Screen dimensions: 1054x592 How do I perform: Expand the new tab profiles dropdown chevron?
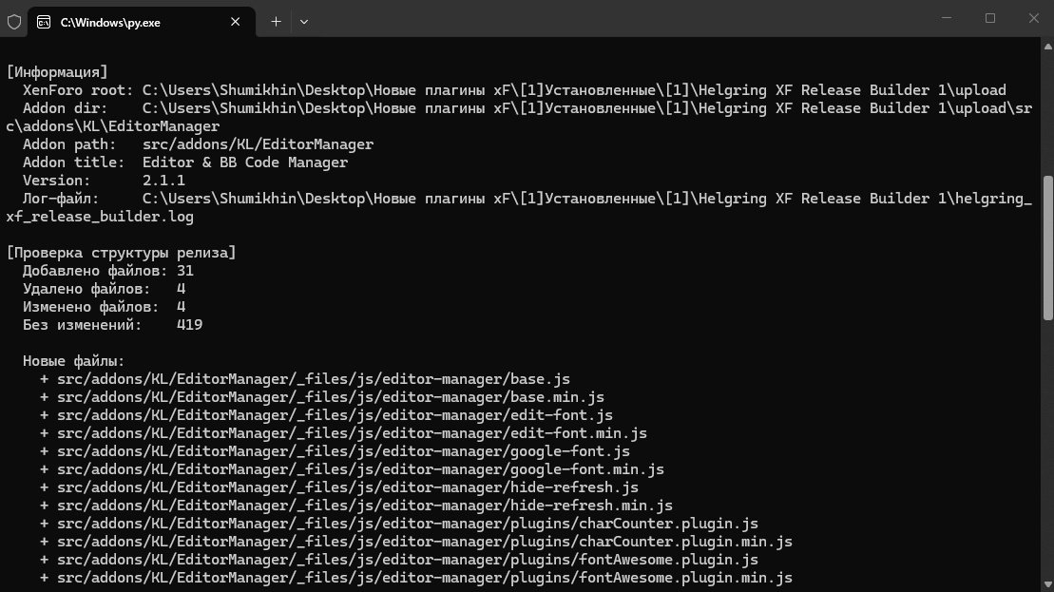[304, 22]
